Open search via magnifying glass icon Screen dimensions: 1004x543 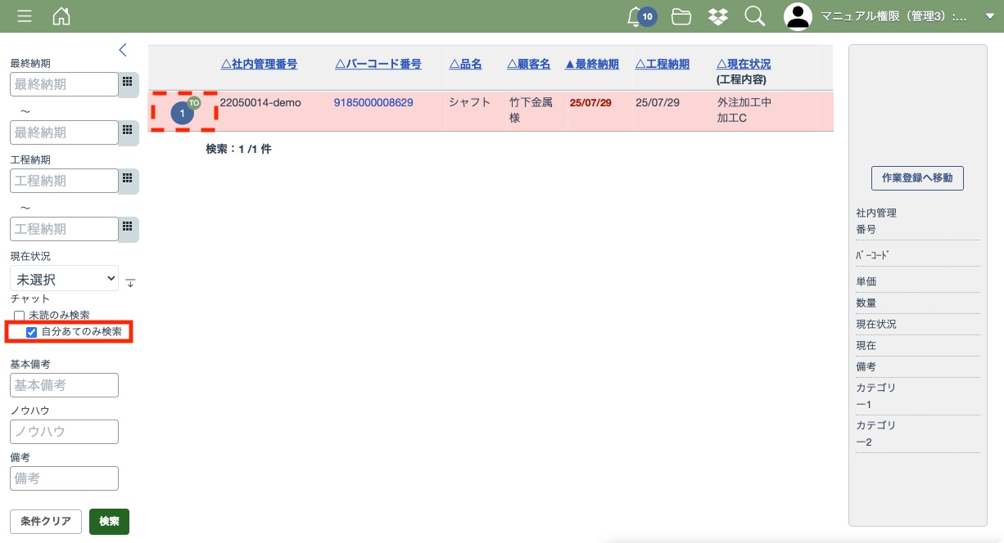tap(754, 16)
